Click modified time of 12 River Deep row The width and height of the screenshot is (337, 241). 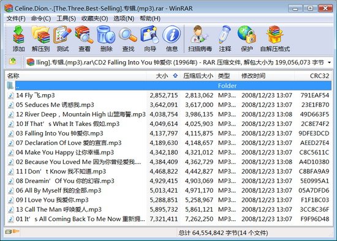click(x=267, y=114)
